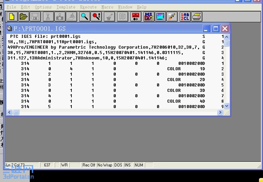Open the 1AB 2CL line numbering icon

tap(185, 17)
